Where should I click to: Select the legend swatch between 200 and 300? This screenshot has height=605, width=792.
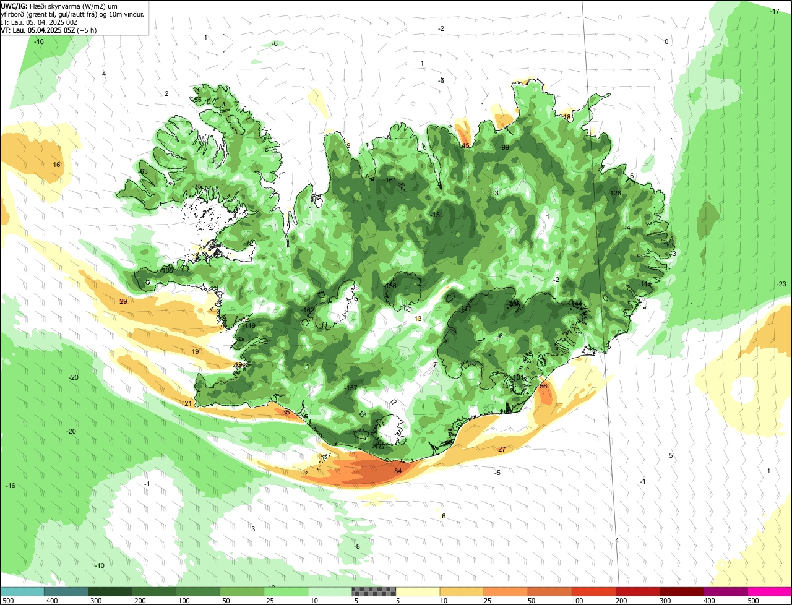point(637,591)
